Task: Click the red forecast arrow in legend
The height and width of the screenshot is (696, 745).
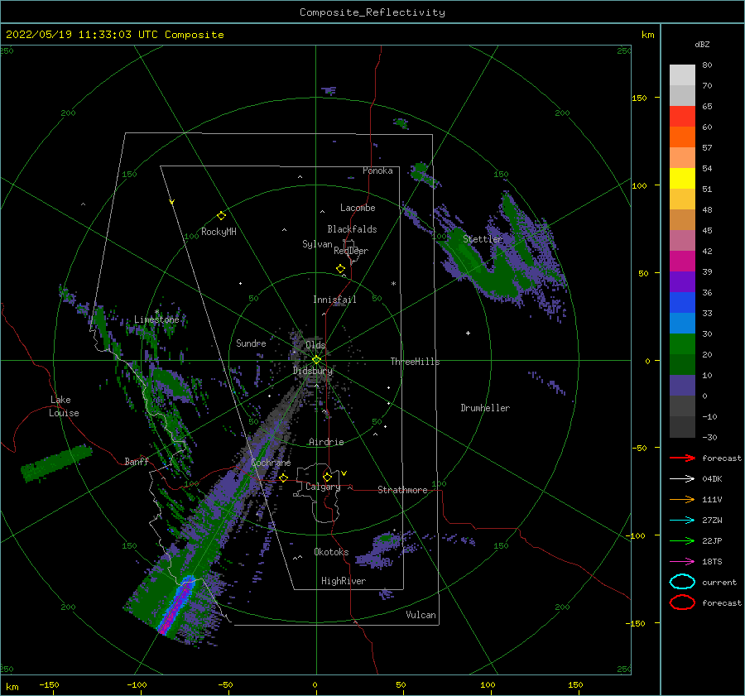Action: point(682,458)
